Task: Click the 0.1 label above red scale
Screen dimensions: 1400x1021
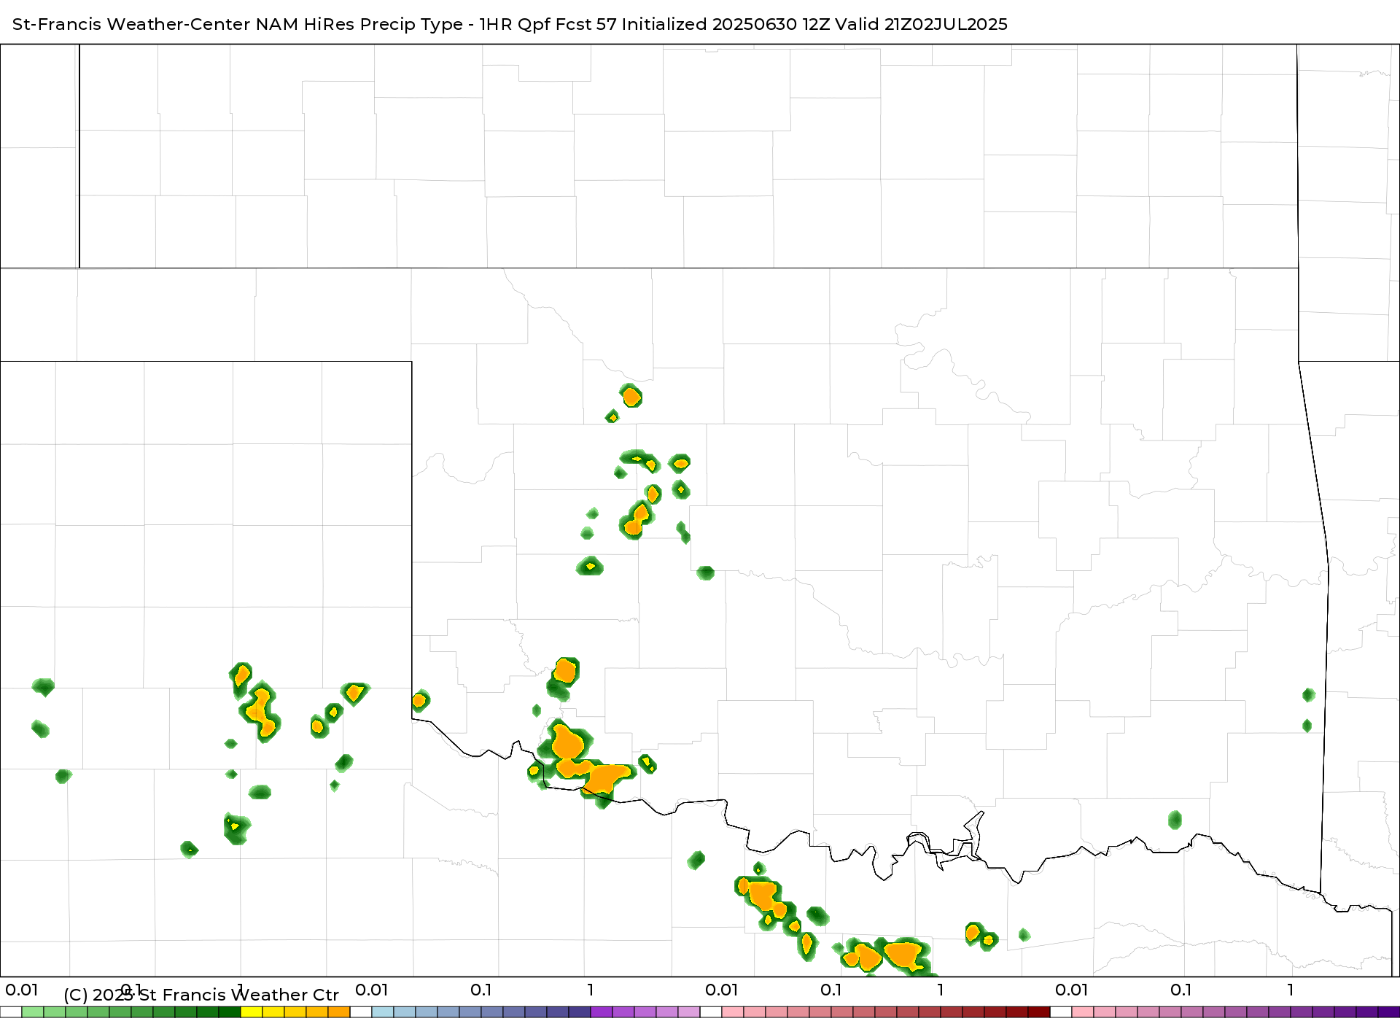Action: pyautogui.click(x=831, y=990)
